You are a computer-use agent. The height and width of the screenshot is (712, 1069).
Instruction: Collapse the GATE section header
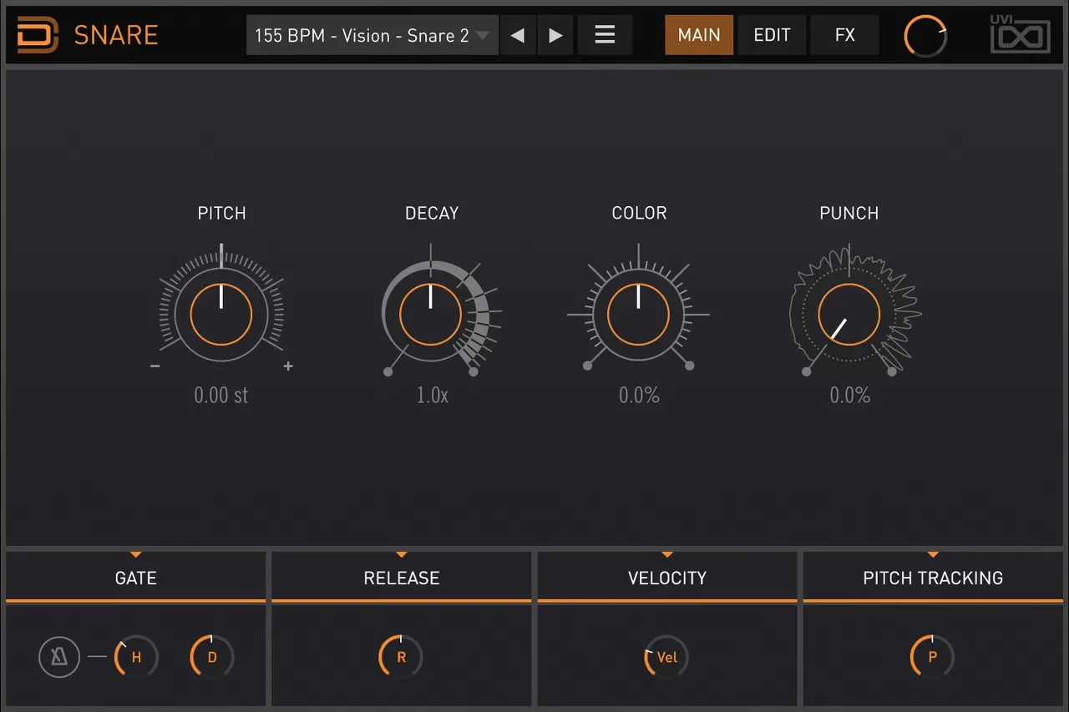(x=135, y=576)
